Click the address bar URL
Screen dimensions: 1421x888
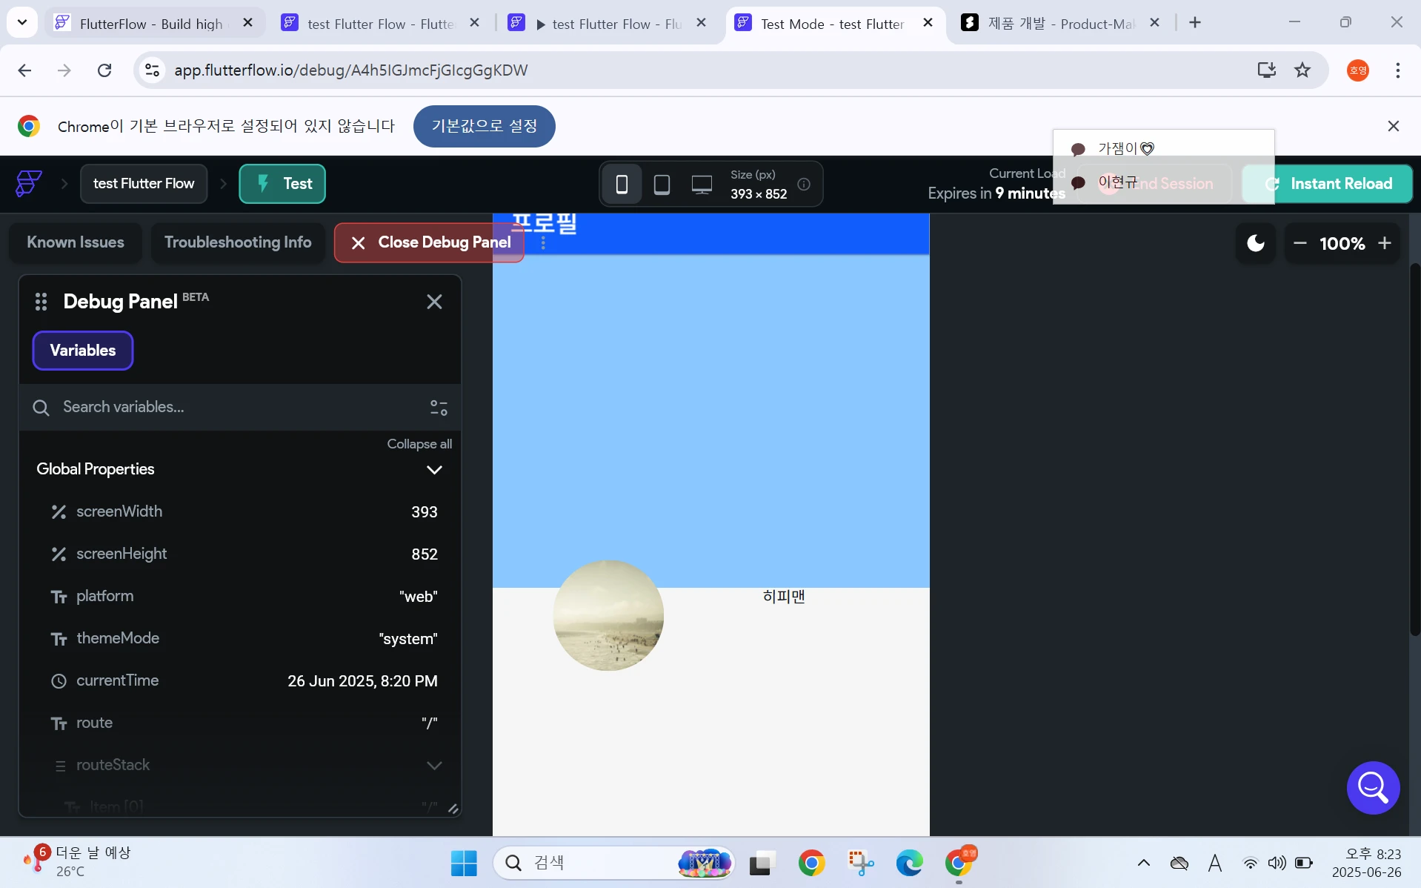click(351, 70)
